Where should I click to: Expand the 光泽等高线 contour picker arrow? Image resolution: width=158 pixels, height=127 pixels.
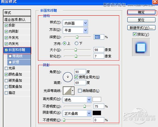pyautogui.click(x=73, y=91)
